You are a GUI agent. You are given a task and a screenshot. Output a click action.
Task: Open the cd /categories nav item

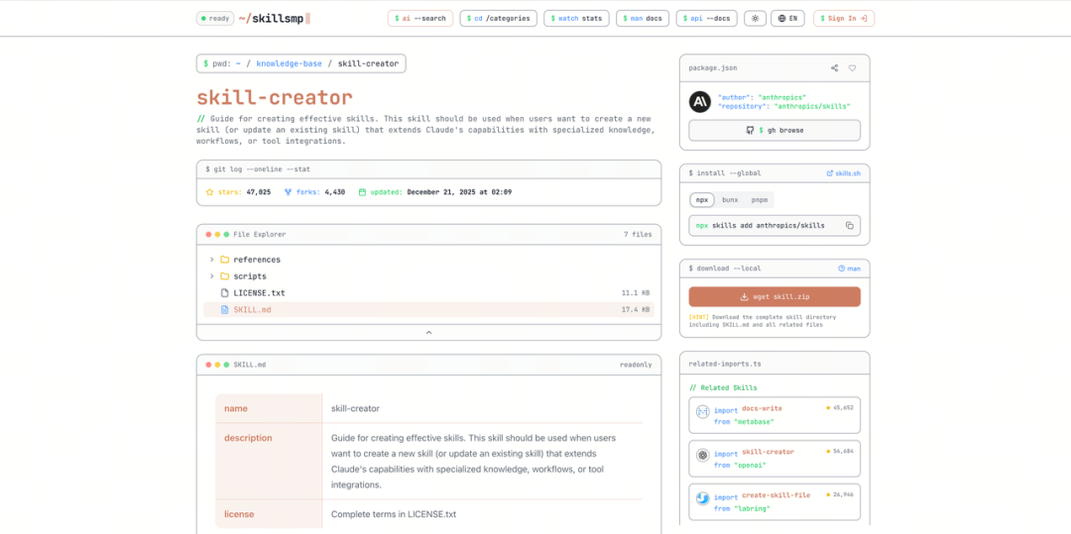498,18
